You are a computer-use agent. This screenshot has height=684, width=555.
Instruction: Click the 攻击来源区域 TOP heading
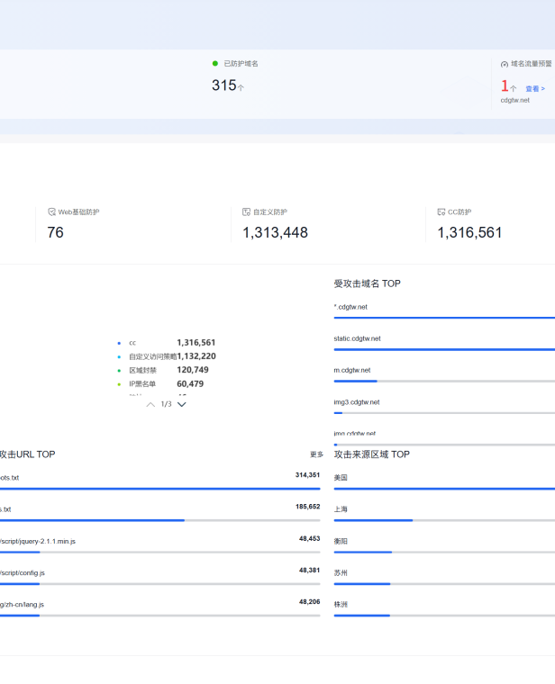click(x=372, y=454)
